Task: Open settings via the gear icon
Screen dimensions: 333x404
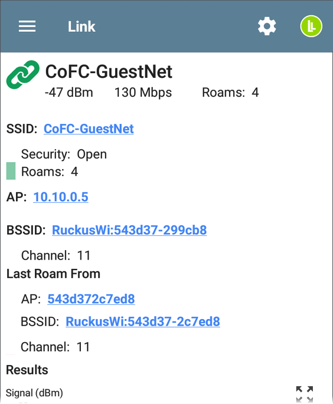Action: pos(267,27)
